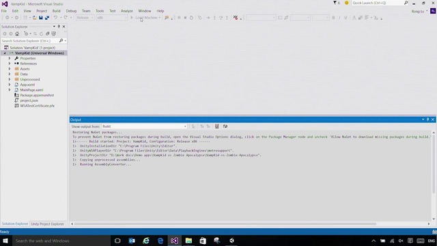Click the notifications flag icon
This screenshot has height=246, width=437.
tap(335, 3)
